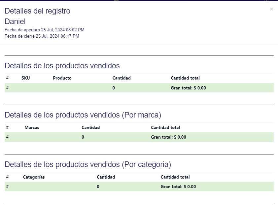Click the Gran total row in brands table
Image resolution: width=278 pixels, height=205 pixels.
pyautogui.click(x=139, y=137)
